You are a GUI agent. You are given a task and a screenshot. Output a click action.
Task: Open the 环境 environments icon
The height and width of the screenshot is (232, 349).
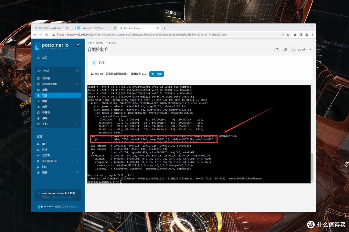pos(38,150)
